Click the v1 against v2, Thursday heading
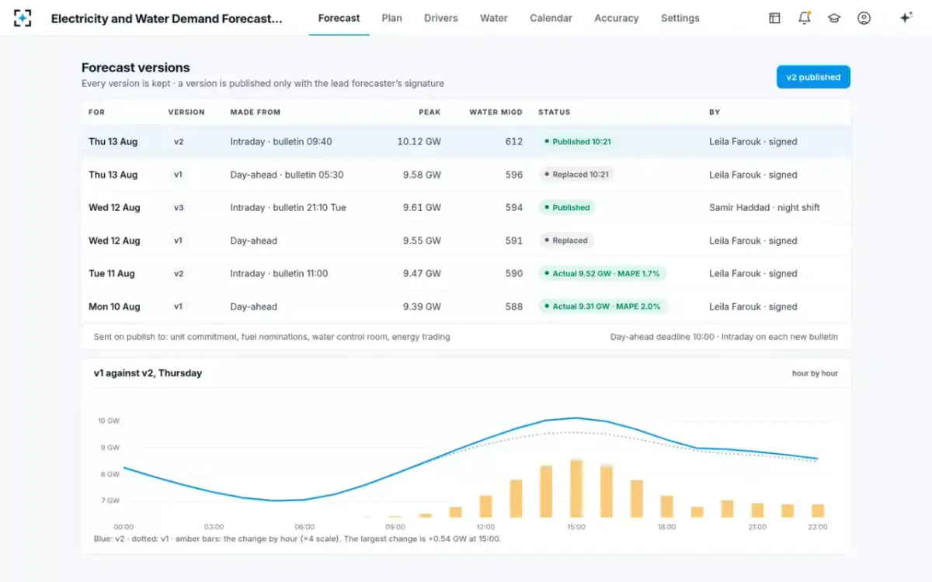Viewport: 932px width, 582px height. pos(148,373)
